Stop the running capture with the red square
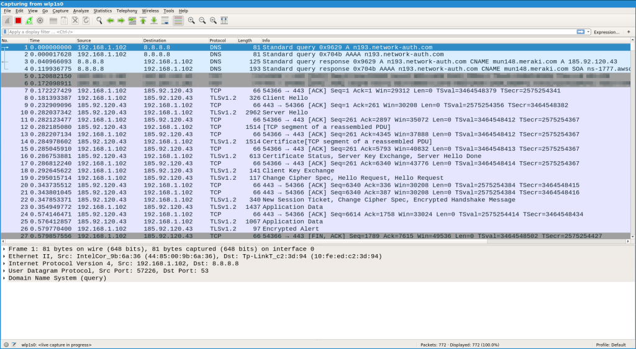Viewport: 636px width, 349px height. (18, 20)
